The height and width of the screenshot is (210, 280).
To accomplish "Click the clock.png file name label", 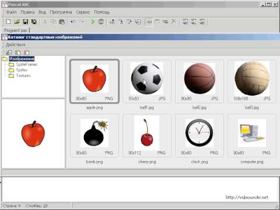I will 199,162.
